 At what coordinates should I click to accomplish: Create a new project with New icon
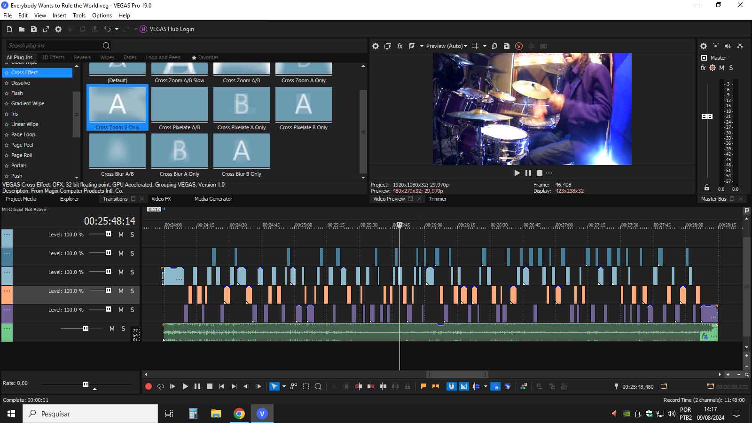tap(9, 29)
